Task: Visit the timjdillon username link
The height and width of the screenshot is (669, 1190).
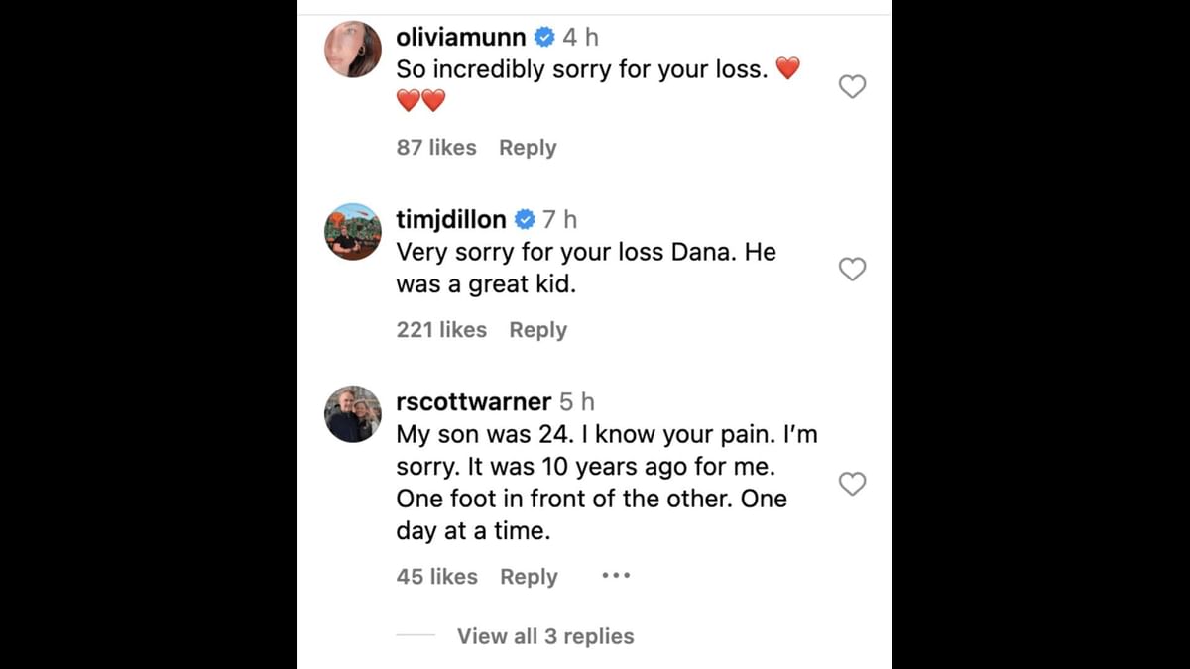Action: pyautogui.click(x=451, y=220)
